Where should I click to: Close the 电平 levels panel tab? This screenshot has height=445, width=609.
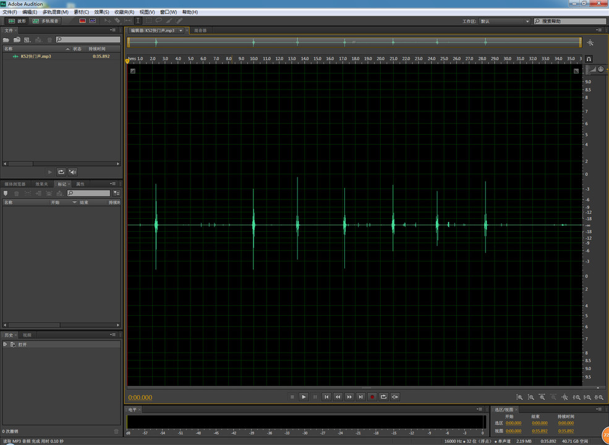(x=140, y=409)
